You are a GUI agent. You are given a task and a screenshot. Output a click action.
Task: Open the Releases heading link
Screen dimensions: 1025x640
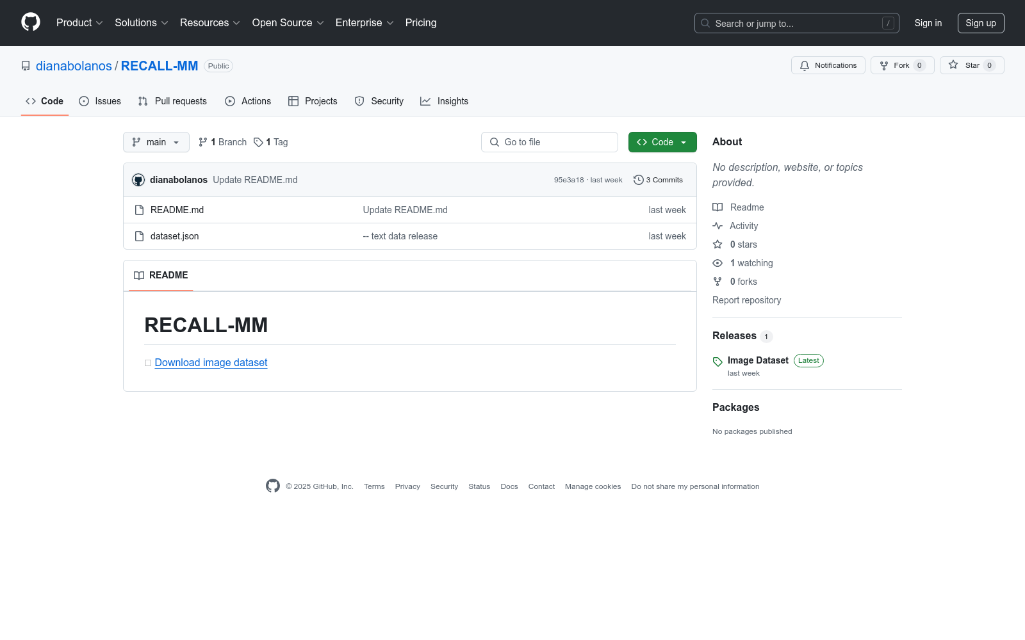(x=742, y=336)
